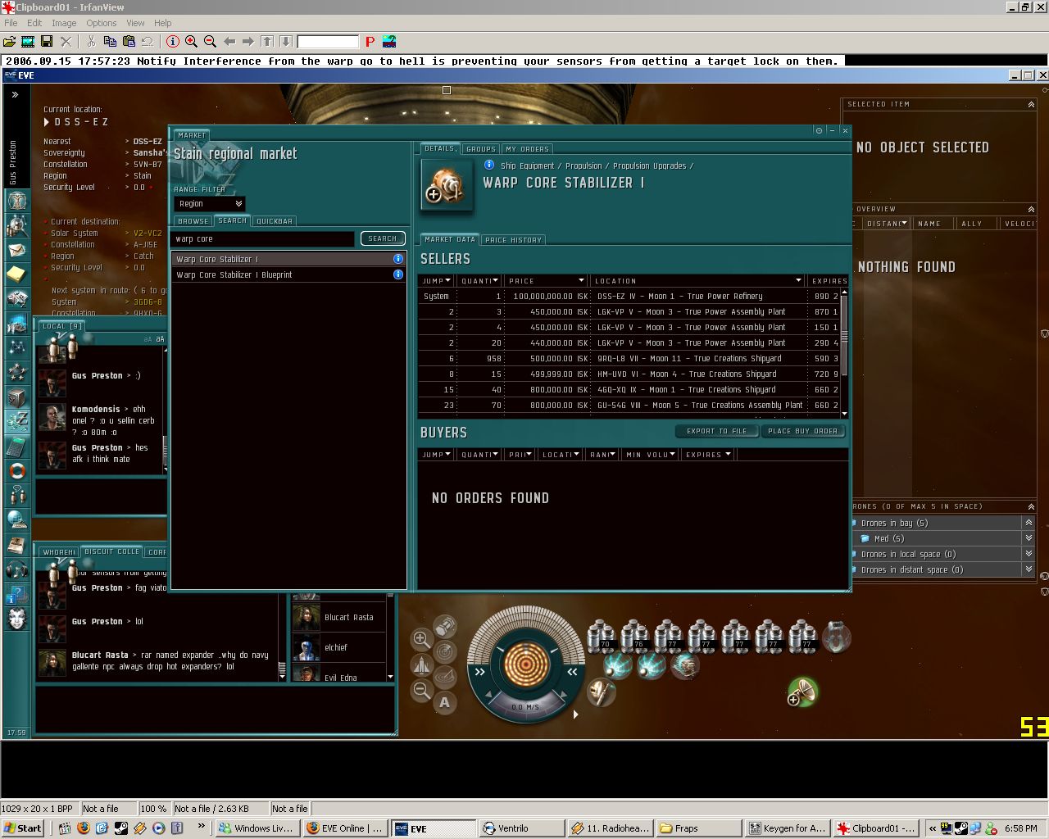The height and width of the screenshot is (839, 1049).
Task: Open the IrfanView Options menu
Action: coord(102,23)
